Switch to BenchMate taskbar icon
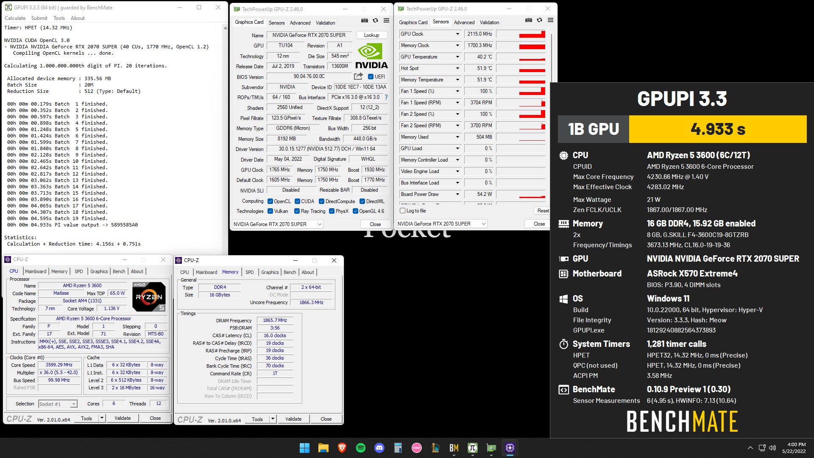814x458 pixels. pyautogui.click(x=454, y=448)
